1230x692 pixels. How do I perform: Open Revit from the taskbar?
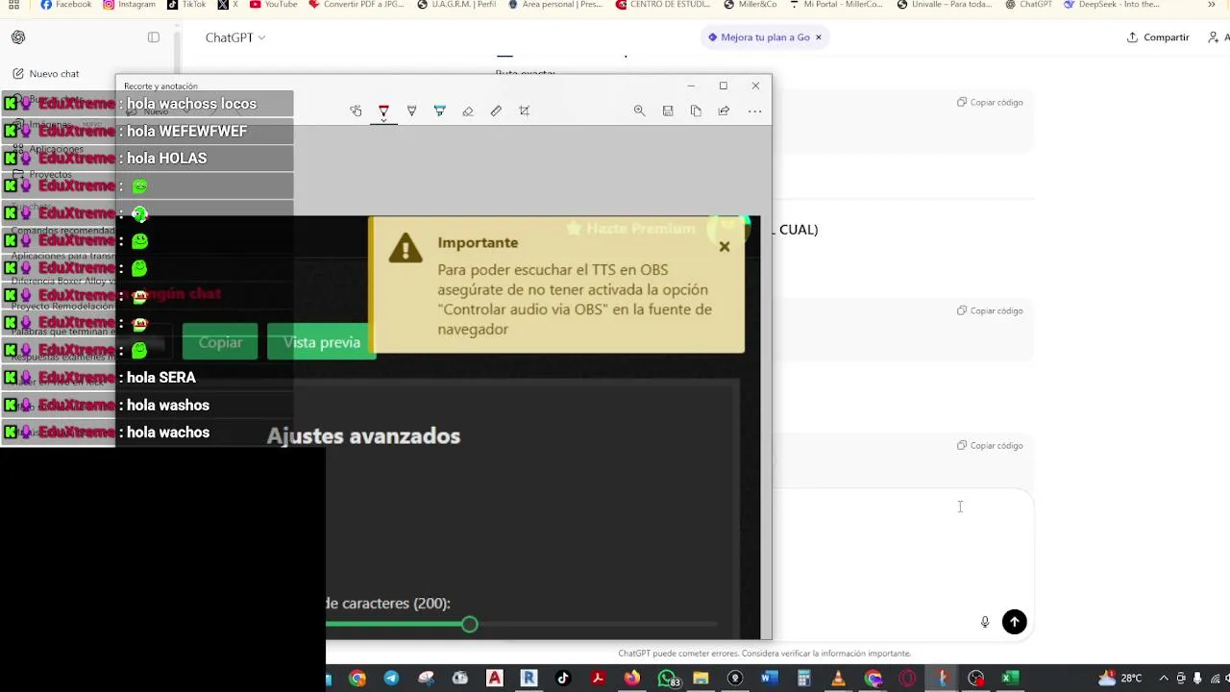529,679
